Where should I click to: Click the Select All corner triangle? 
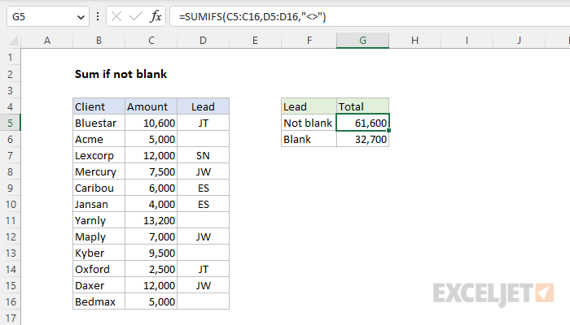click(x=13, y=41)
